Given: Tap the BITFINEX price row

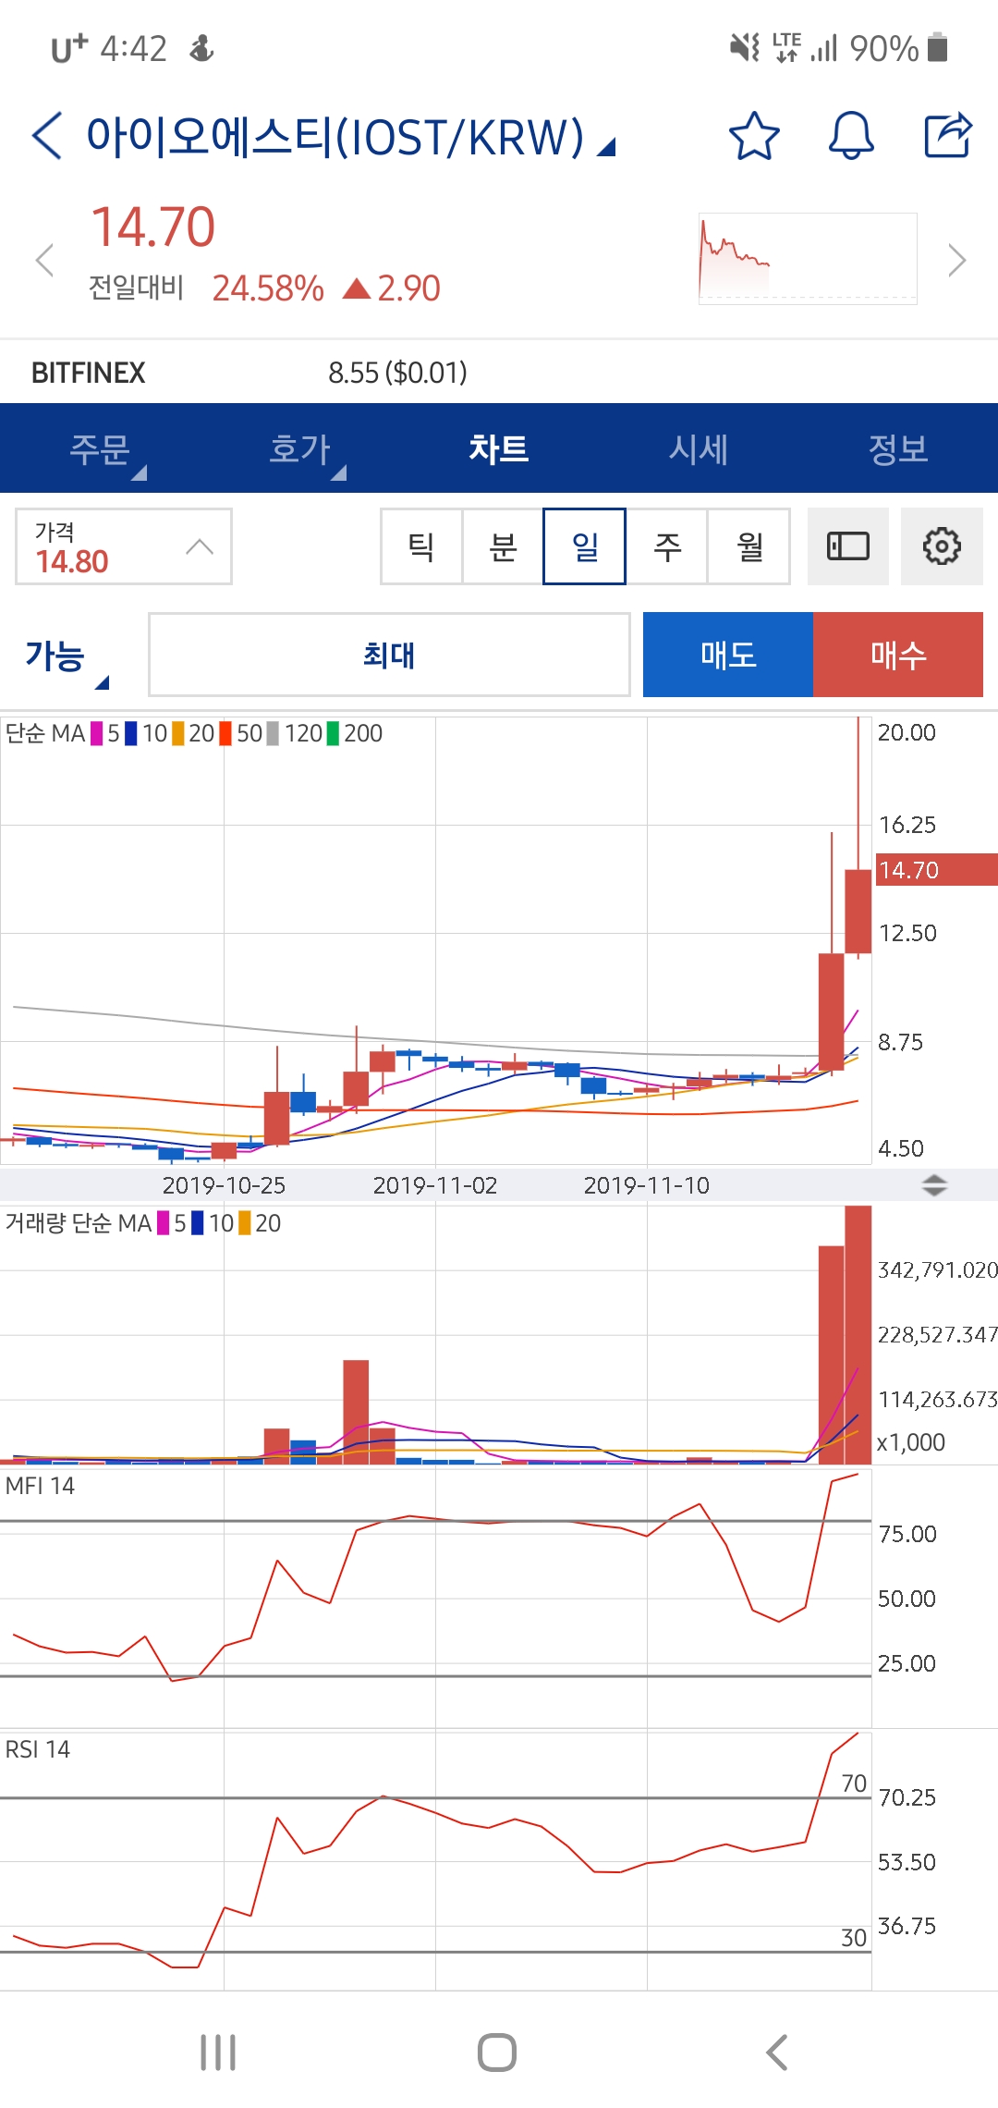Looking at the screenshot, I should 499,373.
